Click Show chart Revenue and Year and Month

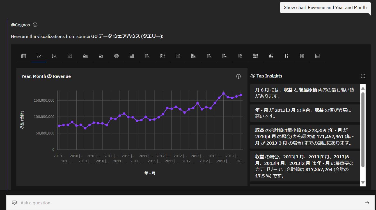[x=325, y=7]
